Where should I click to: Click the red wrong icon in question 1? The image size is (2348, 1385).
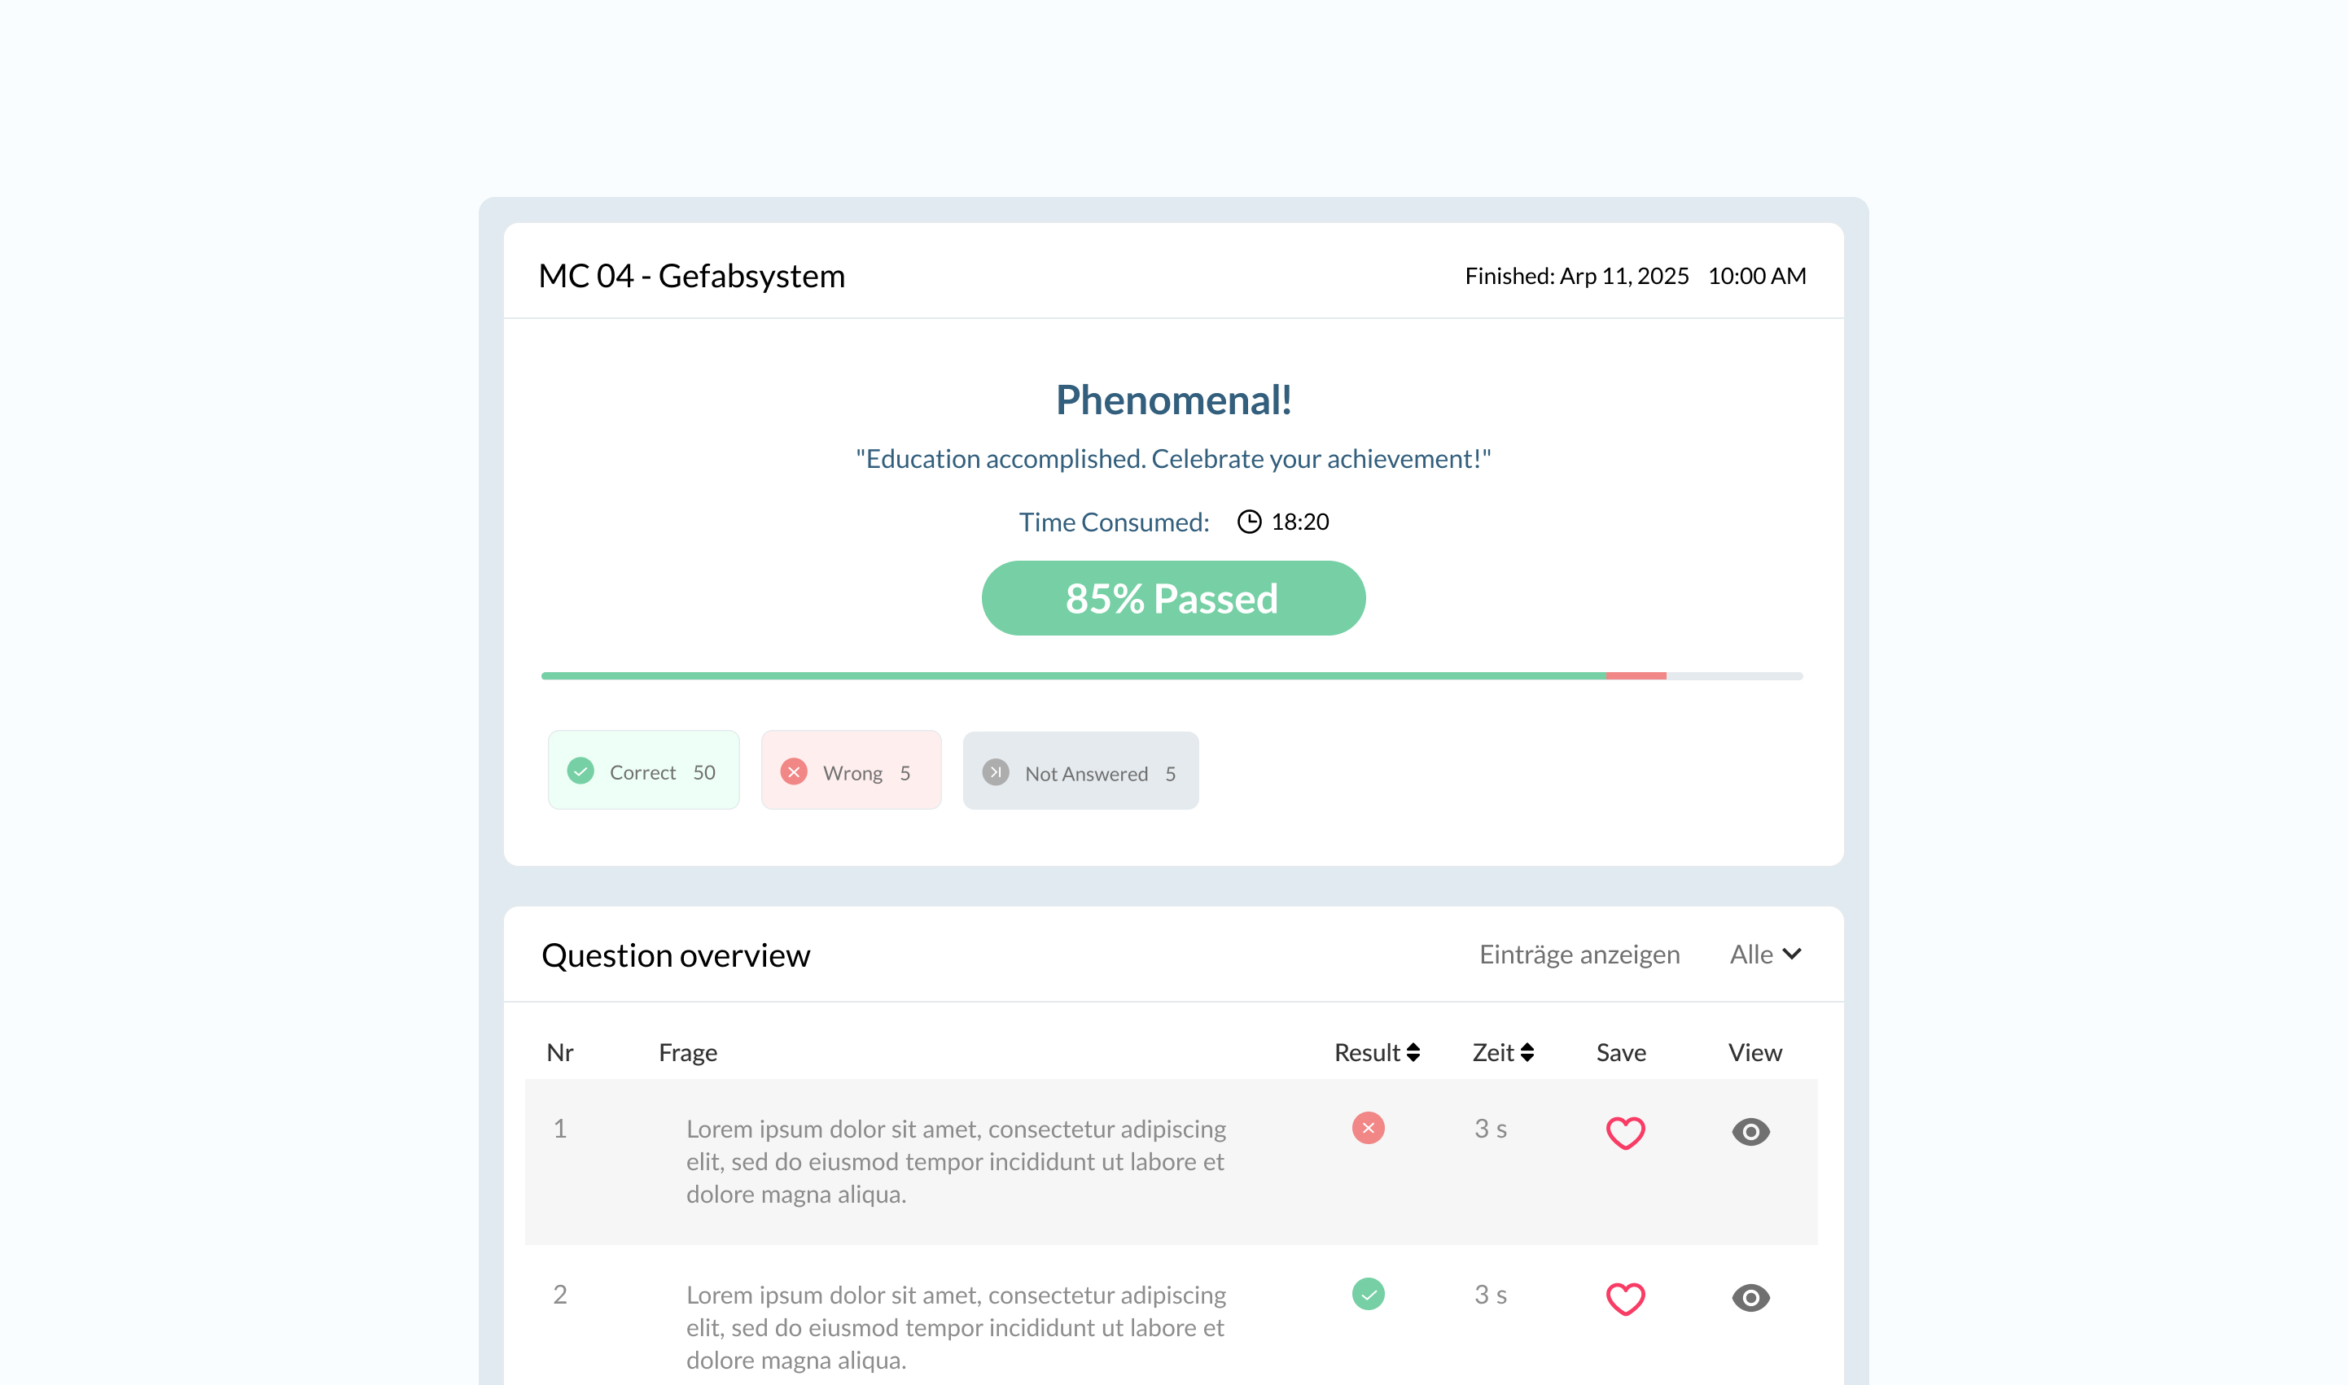1368,1129
